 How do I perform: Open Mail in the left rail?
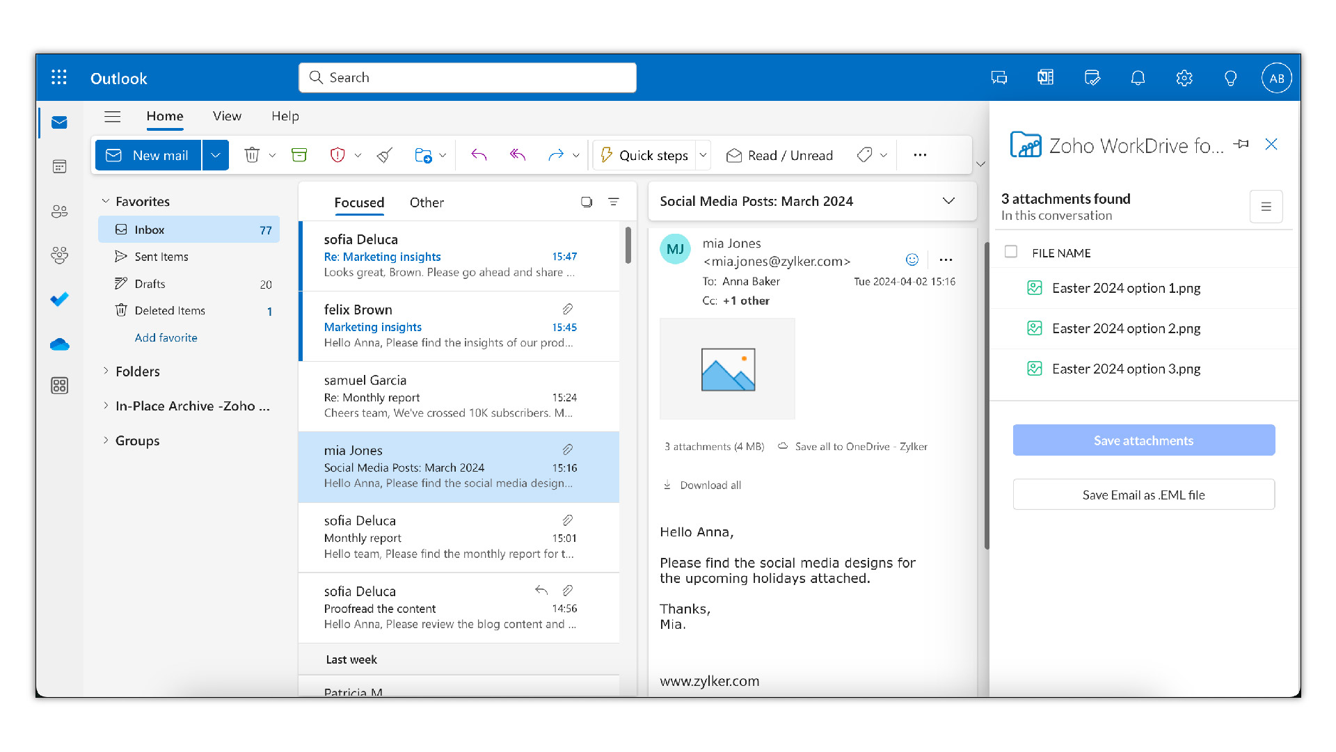(59, 122)
